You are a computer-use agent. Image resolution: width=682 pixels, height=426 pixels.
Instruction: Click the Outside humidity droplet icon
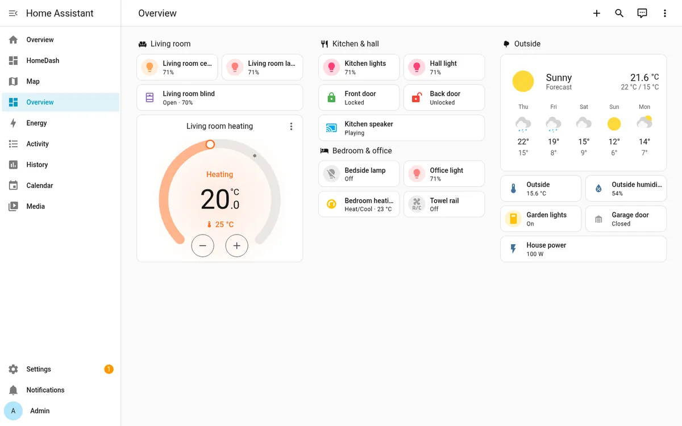[598, 189]
